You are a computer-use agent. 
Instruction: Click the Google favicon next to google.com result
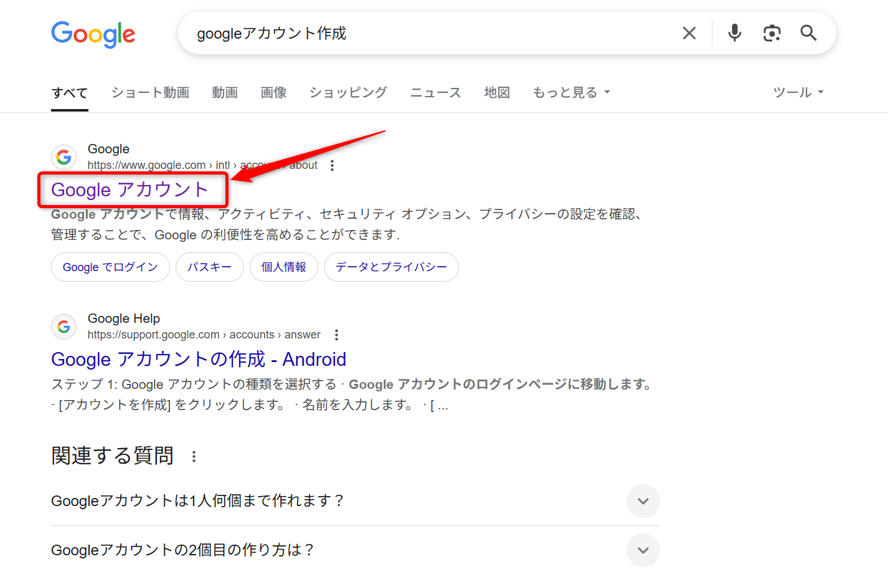(x=64, y=157)
